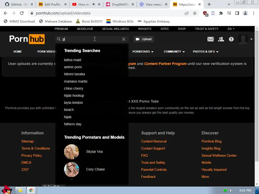Screen dimensions: 259x194
Task: Open the notifications exclamation icon
Action: 231,39
